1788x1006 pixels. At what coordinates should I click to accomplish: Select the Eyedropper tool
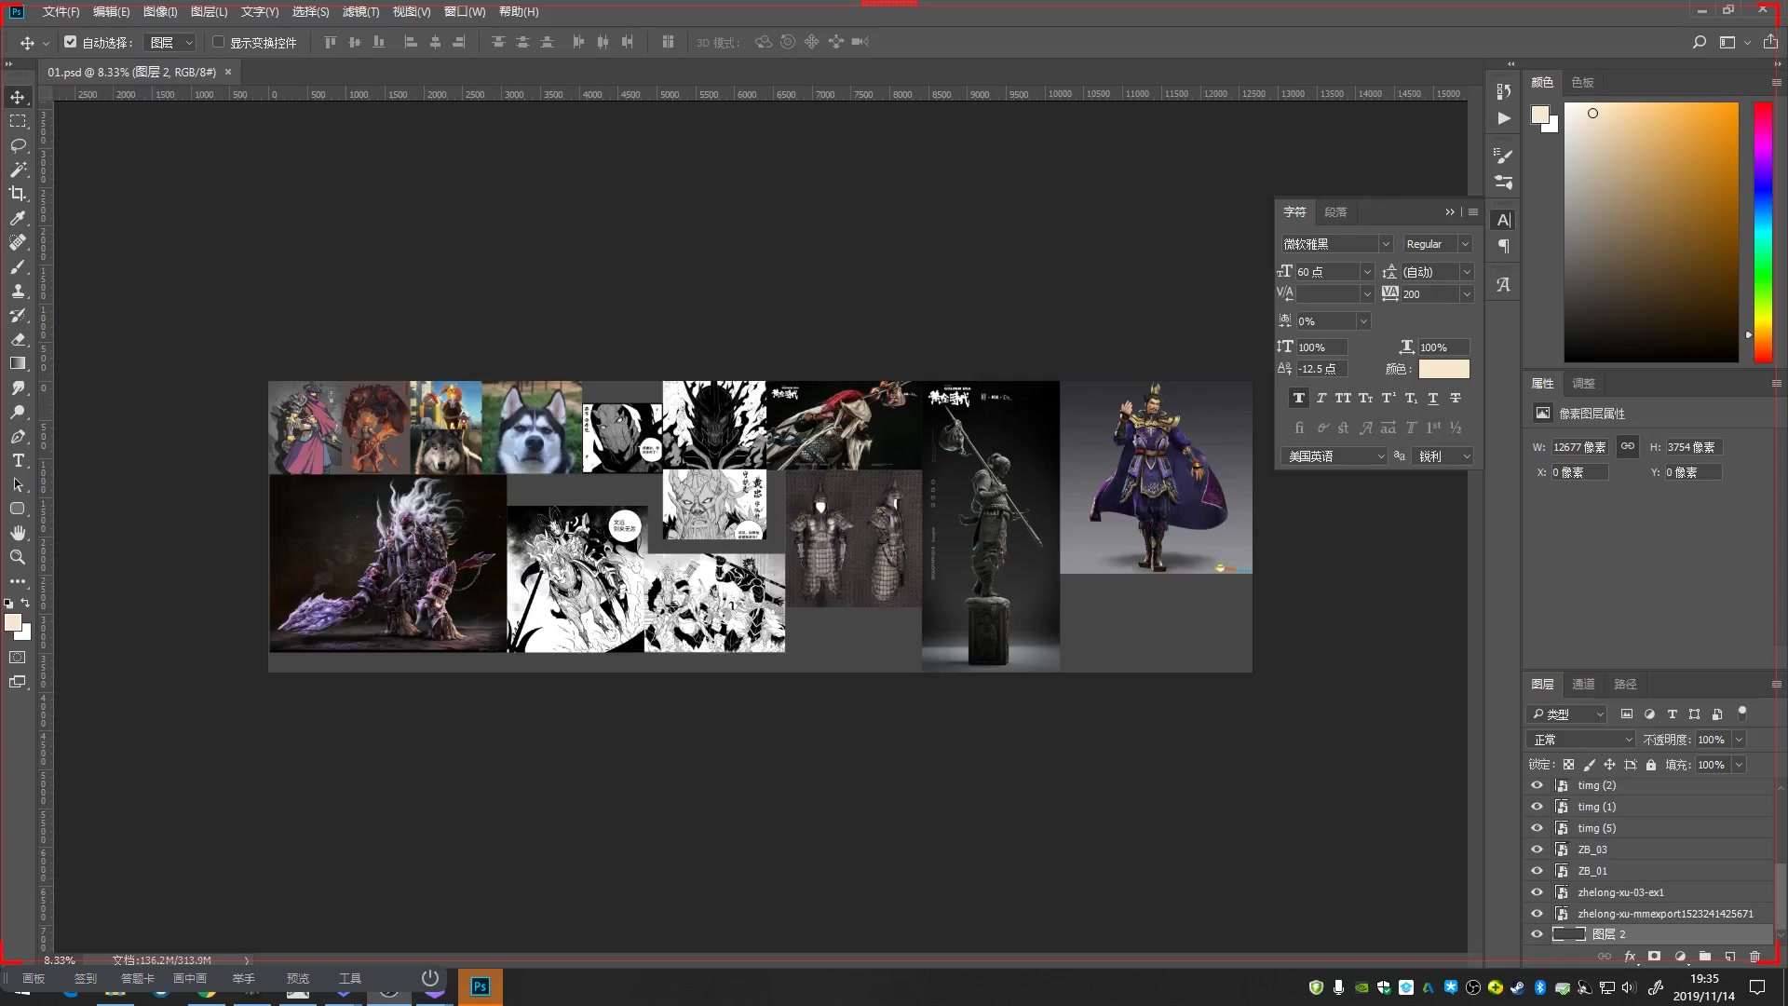tap(18, 218)
